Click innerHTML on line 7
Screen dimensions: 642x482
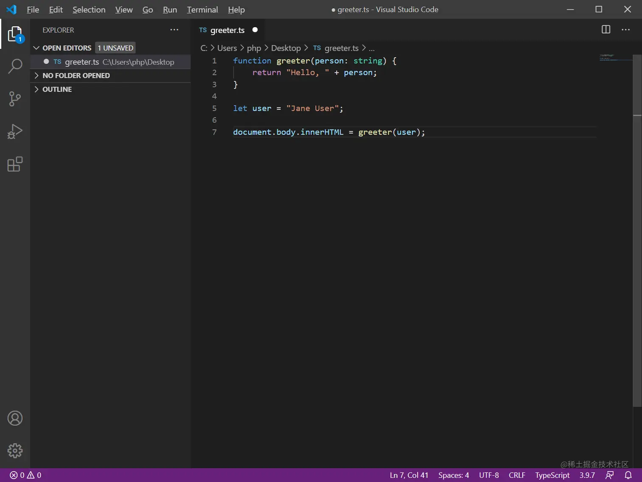tap(322, 132)
